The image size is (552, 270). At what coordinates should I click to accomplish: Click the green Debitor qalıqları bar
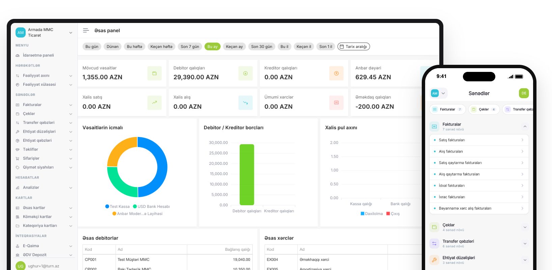(x=247, y=174)
